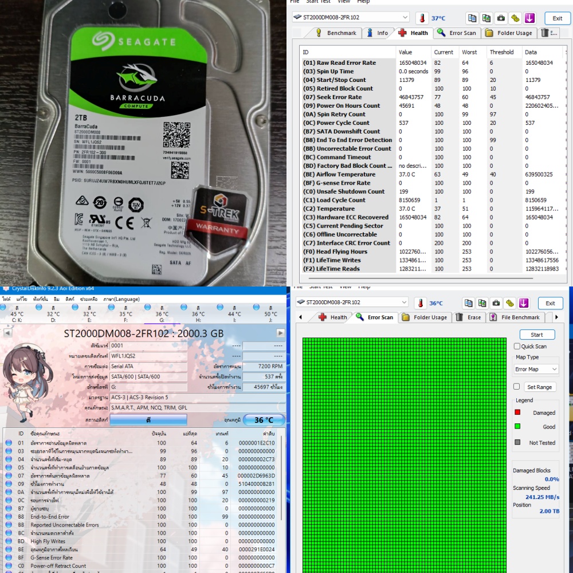The image size is (573, 573).
Task: Click the blue status circle above drive G:
Action: click(147, 307)
